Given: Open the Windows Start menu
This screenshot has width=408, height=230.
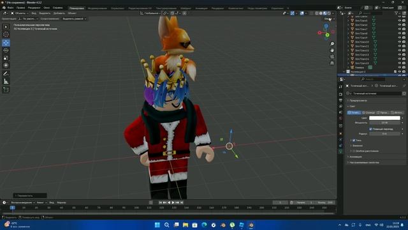Looking at the screenshot, I should [157, 225].
